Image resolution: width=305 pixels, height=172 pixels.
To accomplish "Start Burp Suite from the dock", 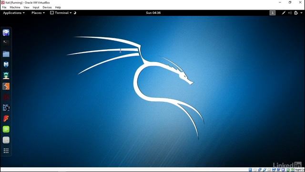I will pyautogui.click(x=6, y=86).
